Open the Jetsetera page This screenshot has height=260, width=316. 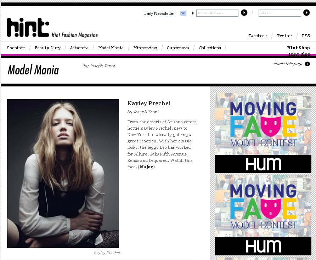pos(79,47)
